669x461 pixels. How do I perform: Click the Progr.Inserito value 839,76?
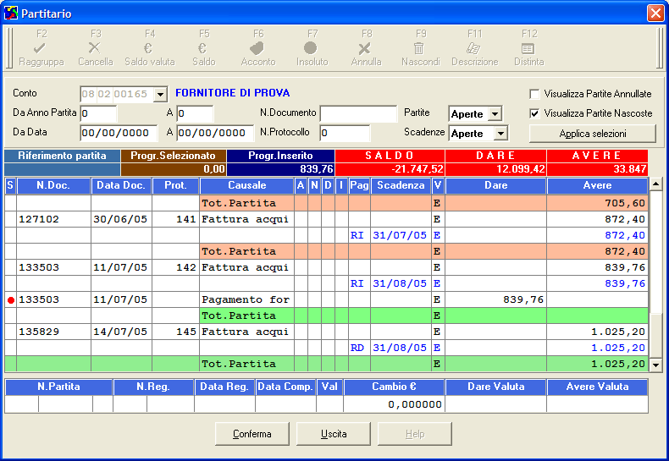click(x=280, y=169)
